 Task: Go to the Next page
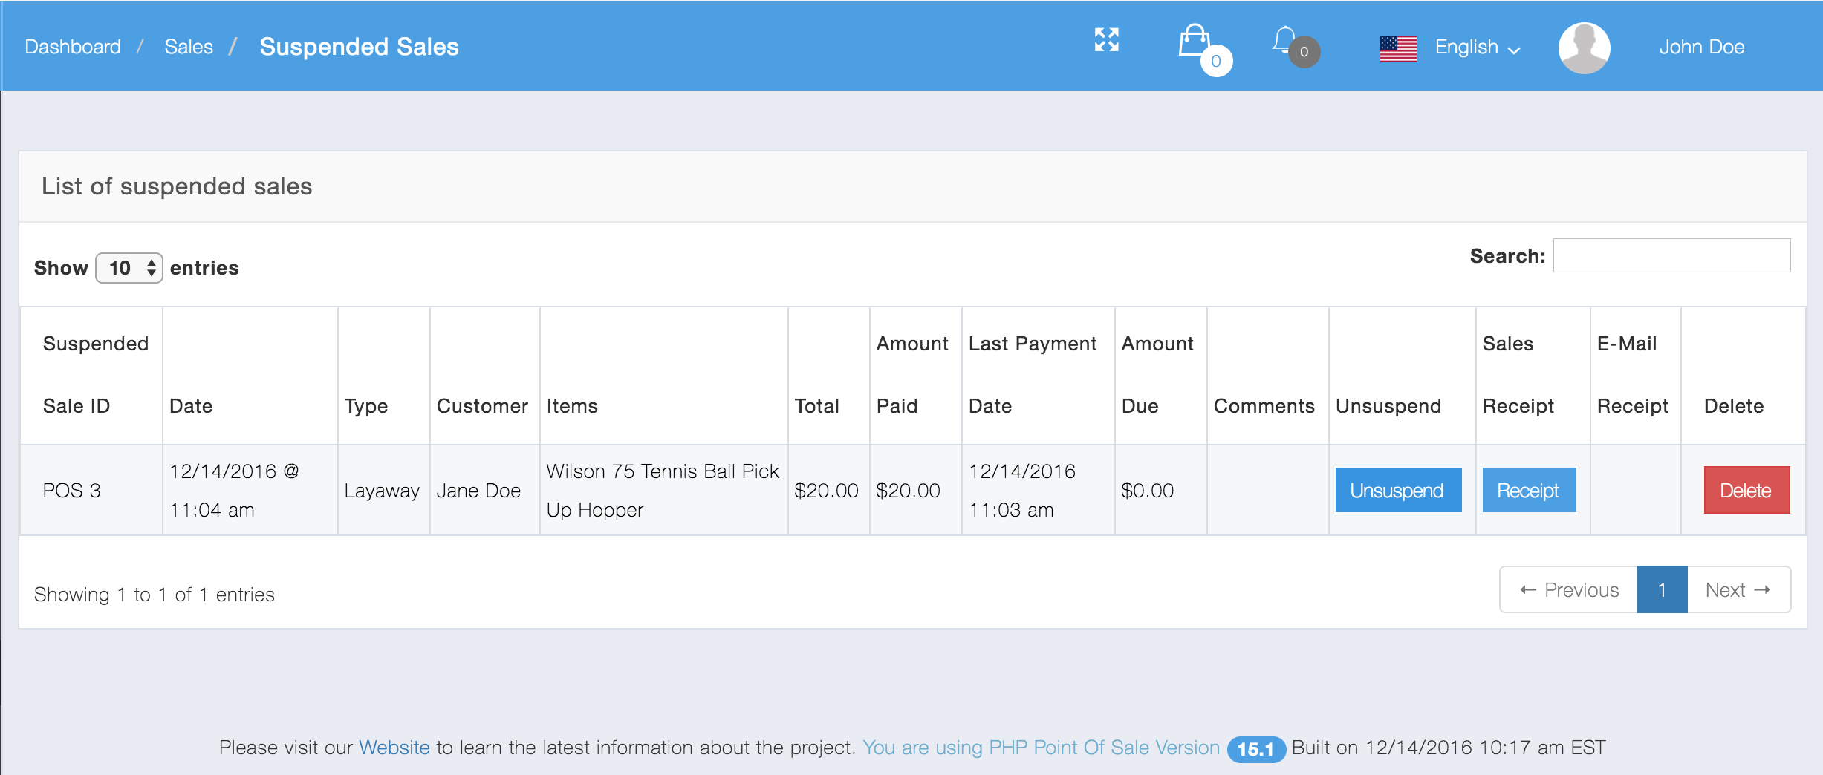[1738, 590]
